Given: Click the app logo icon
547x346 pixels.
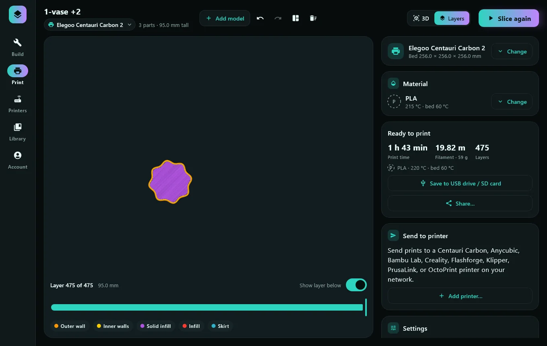Looking at the screenshot, I should (x=18, y=14).
